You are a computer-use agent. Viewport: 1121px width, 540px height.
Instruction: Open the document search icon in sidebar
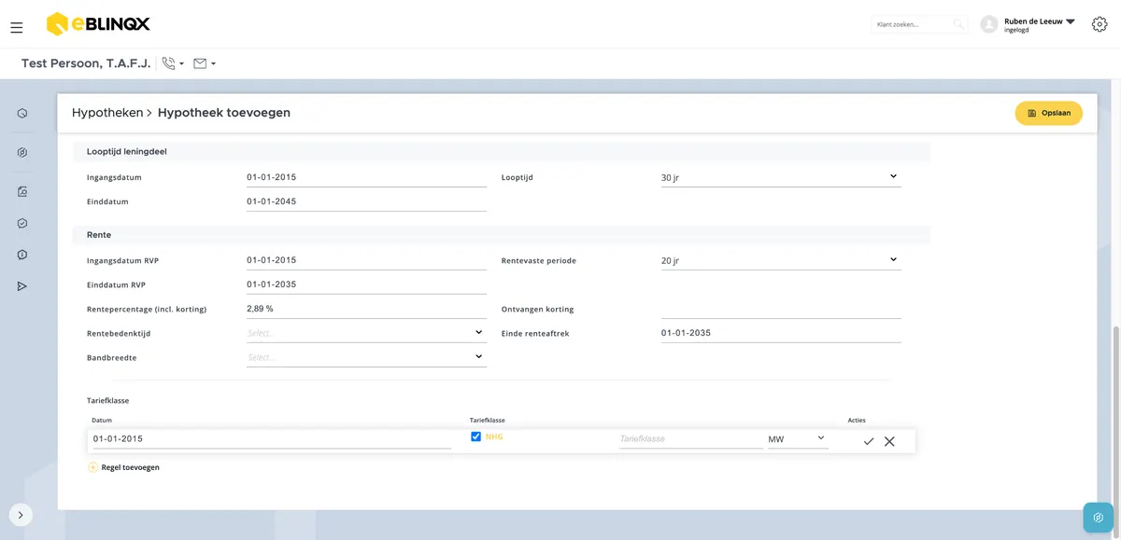coord(22,191)
